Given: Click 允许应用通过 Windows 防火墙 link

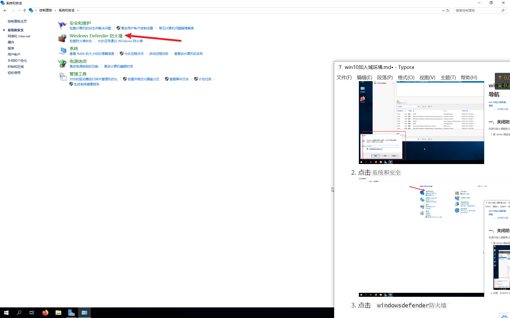Looking at the screenshot, I should 120,41.
